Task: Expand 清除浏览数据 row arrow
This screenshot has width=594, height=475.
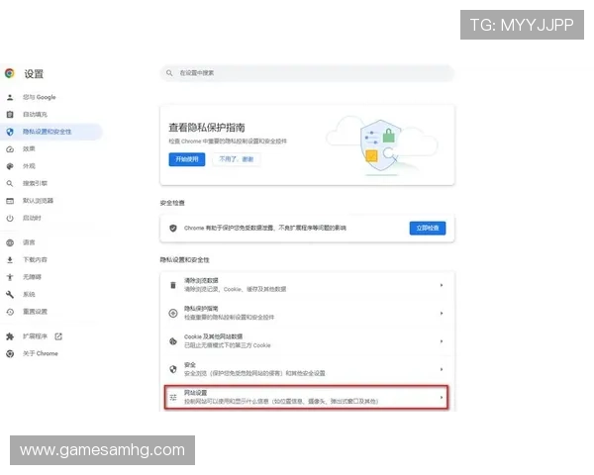Action: pos(442,285)
